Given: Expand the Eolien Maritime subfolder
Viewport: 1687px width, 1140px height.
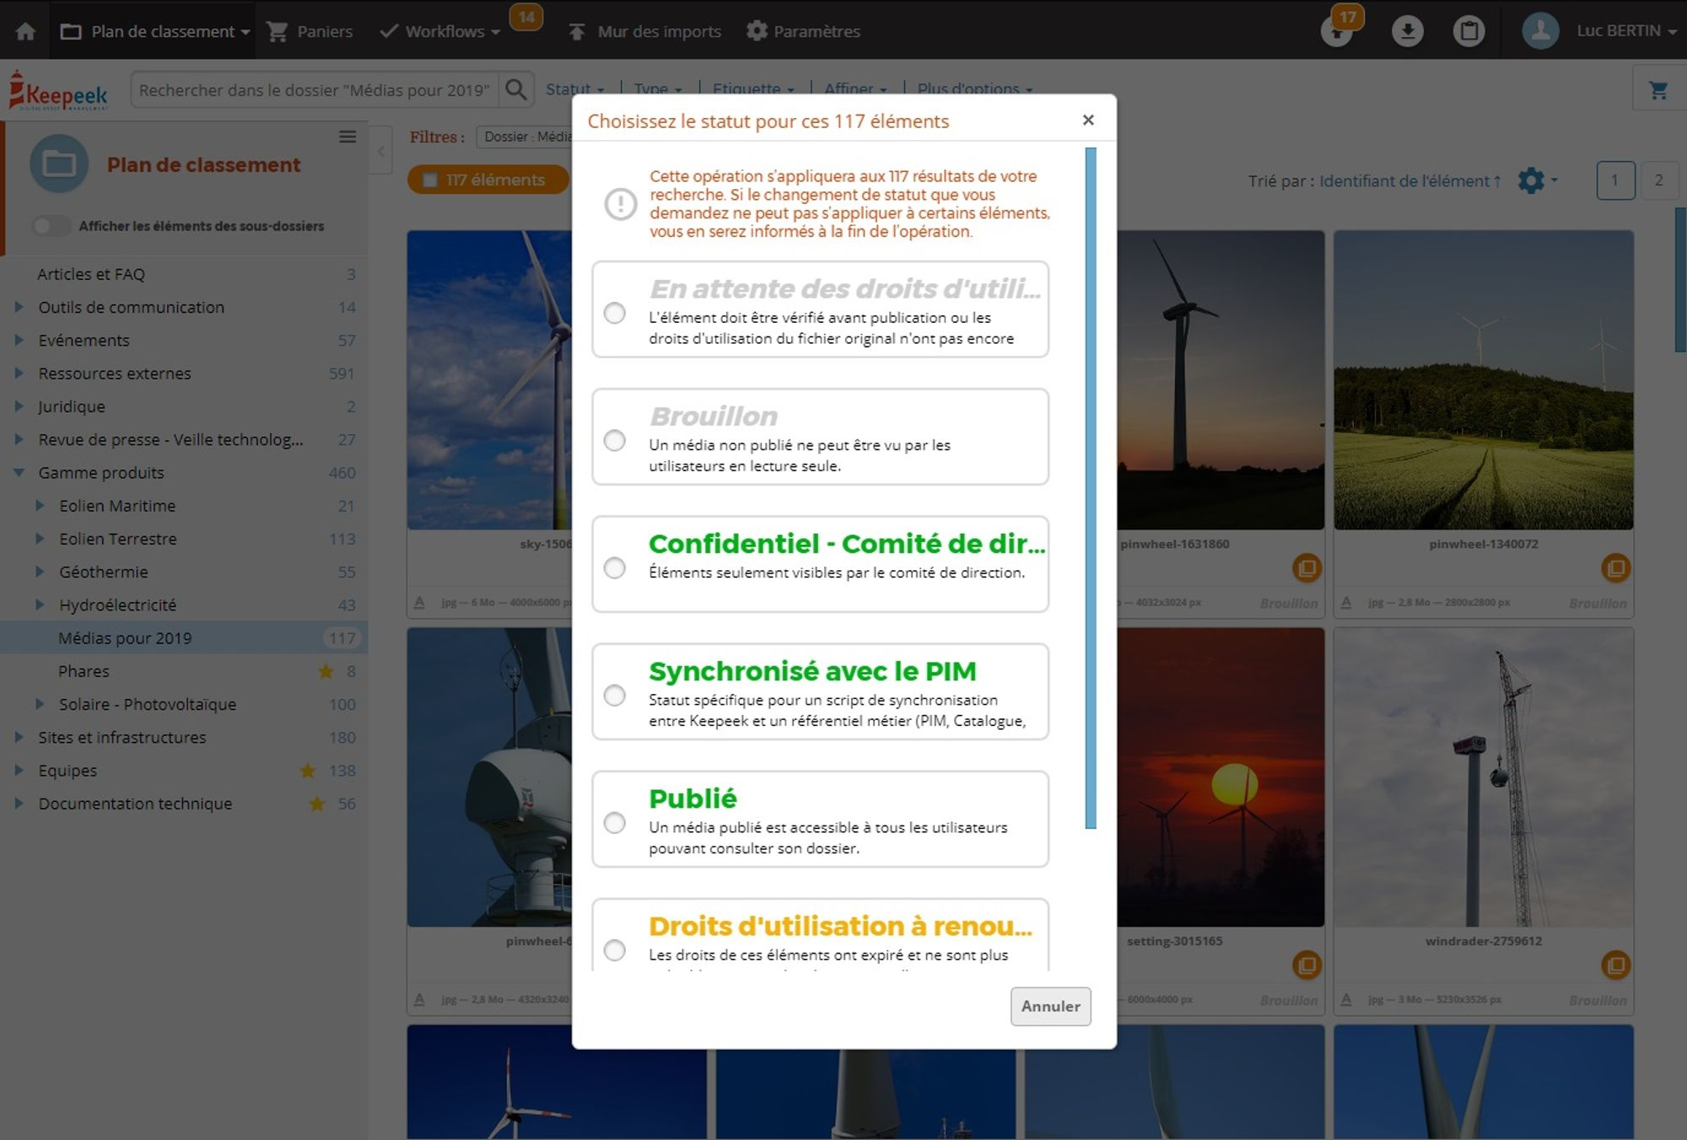Looking at the screenshot, I should click(40, 506).
